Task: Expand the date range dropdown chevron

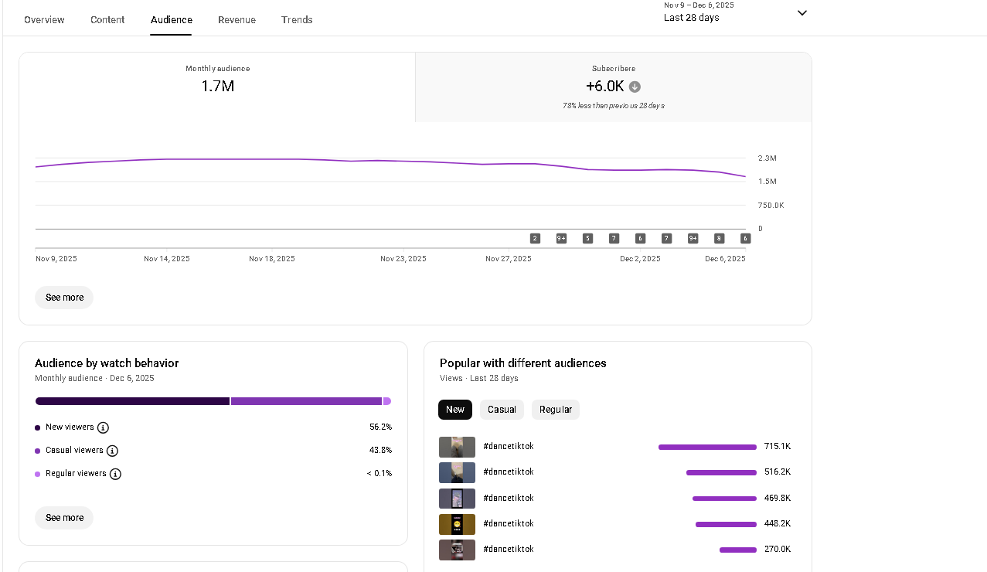Action: point(802,13)
